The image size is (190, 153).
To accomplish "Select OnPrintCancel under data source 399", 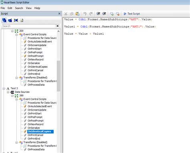I will [x=35, y=135].
